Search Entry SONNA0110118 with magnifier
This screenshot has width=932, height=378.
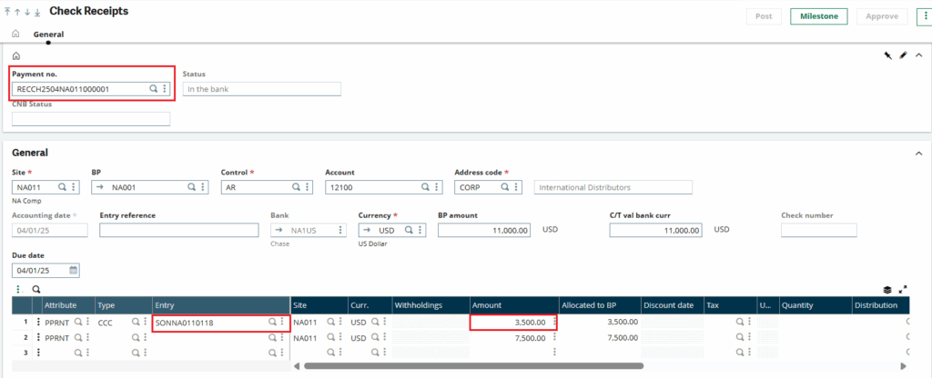pos(272,322)
